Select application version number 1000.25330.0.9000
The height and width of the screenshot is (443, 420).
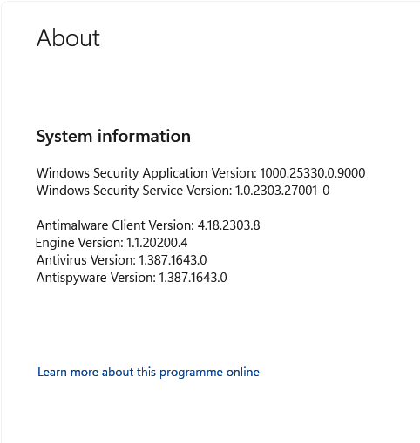click(x=313, y=173)
